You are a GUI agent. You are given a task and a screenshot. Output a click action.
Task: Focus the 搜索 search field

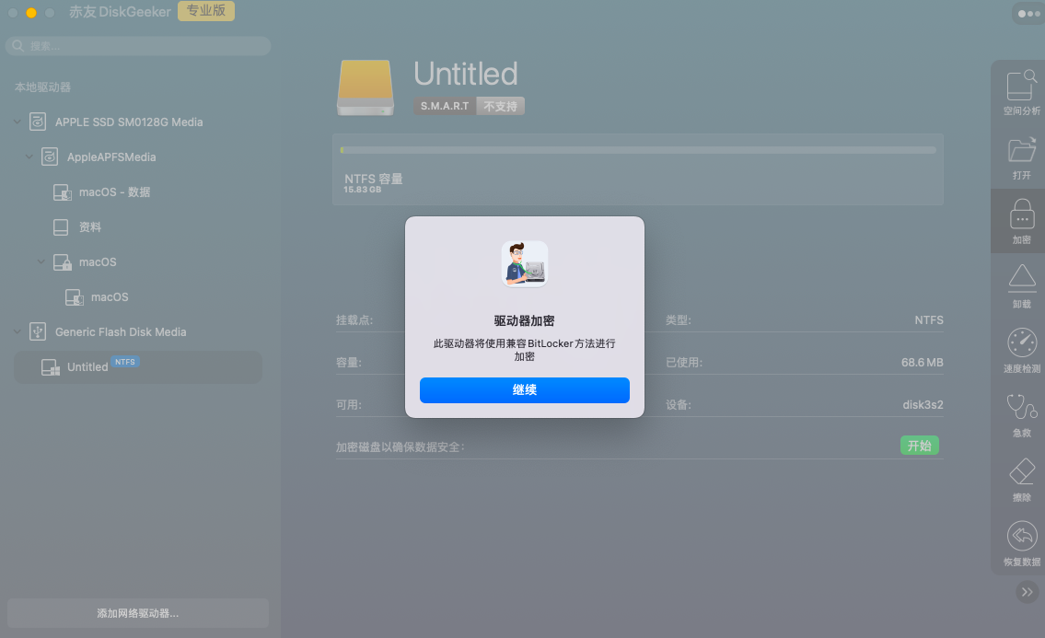coord(138,46)
